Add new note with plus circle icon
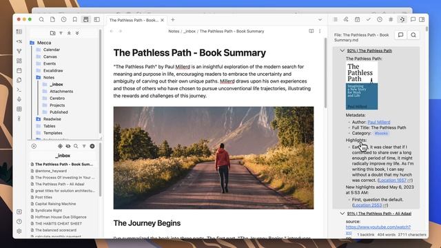Screen dimensions: 441x248 (92, 146)
